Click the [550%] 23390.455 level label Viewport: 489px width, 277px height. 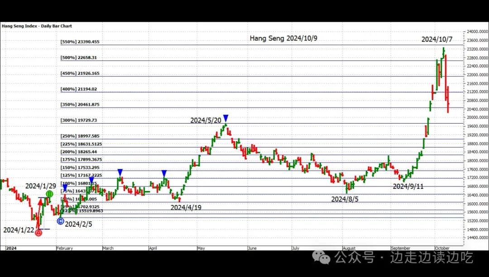click(80, 42)
